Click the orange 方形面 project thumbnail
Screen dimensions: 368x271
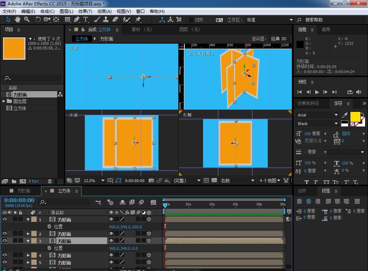coord(14,48)
